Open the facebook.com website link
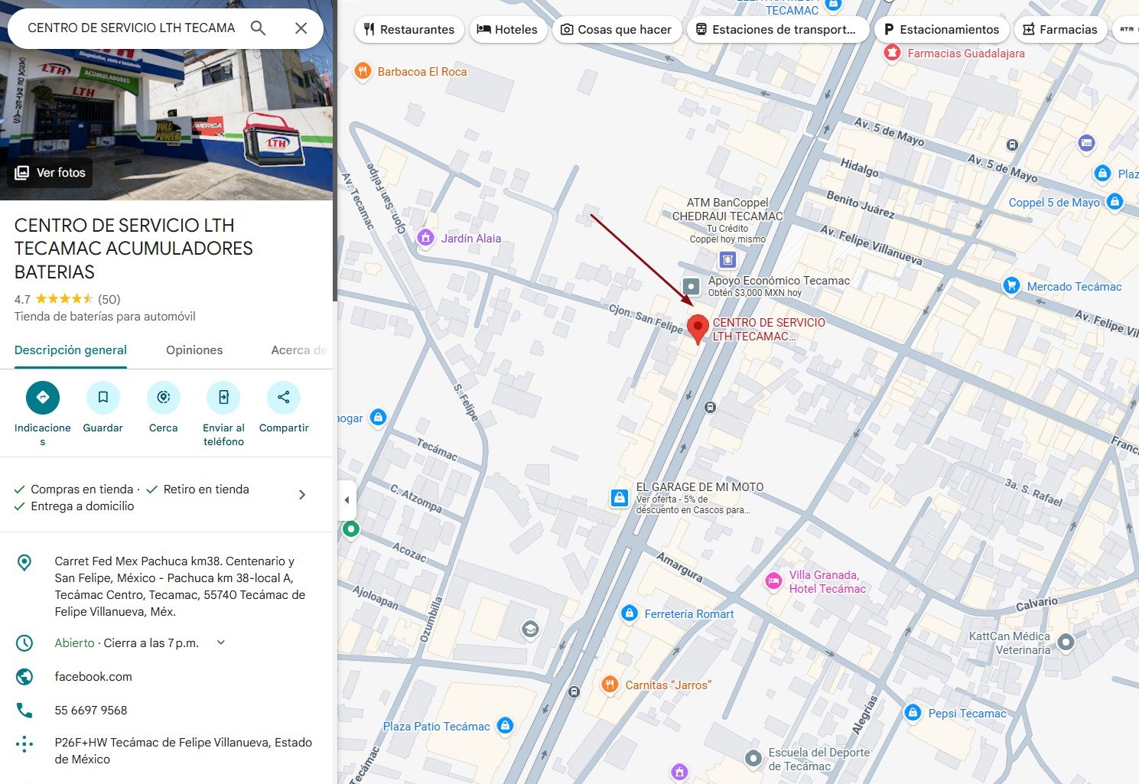The image size is (1139, 784). click(x=93, y=677)
